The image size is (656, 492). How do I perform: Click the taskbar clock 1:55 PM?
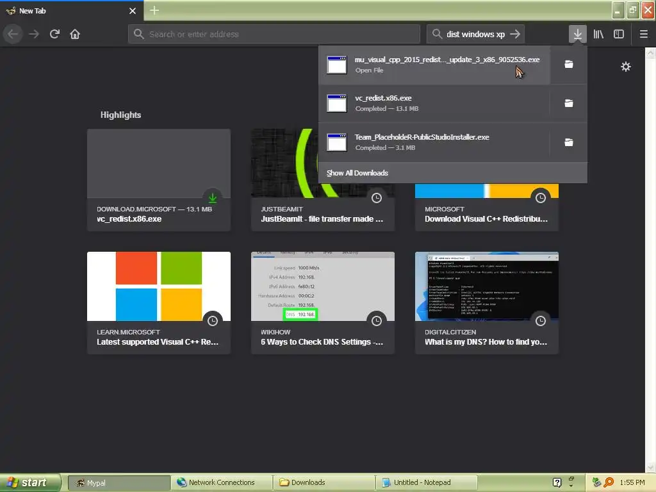point(632,482)
